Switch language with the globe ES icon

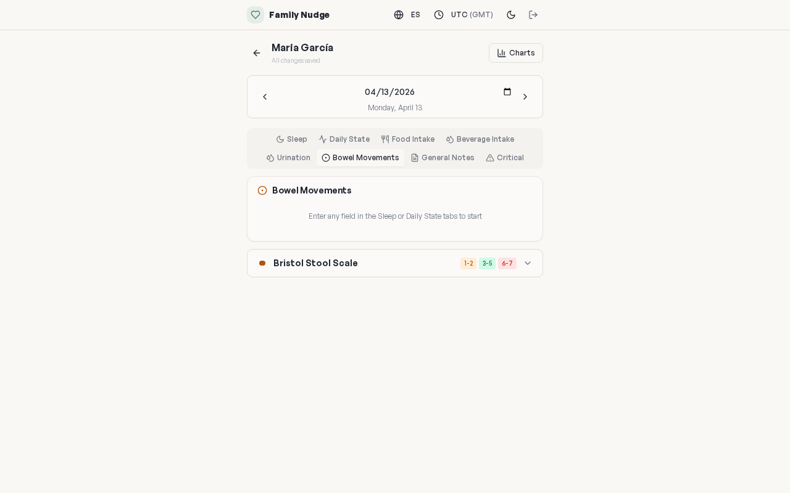(407, 15)
